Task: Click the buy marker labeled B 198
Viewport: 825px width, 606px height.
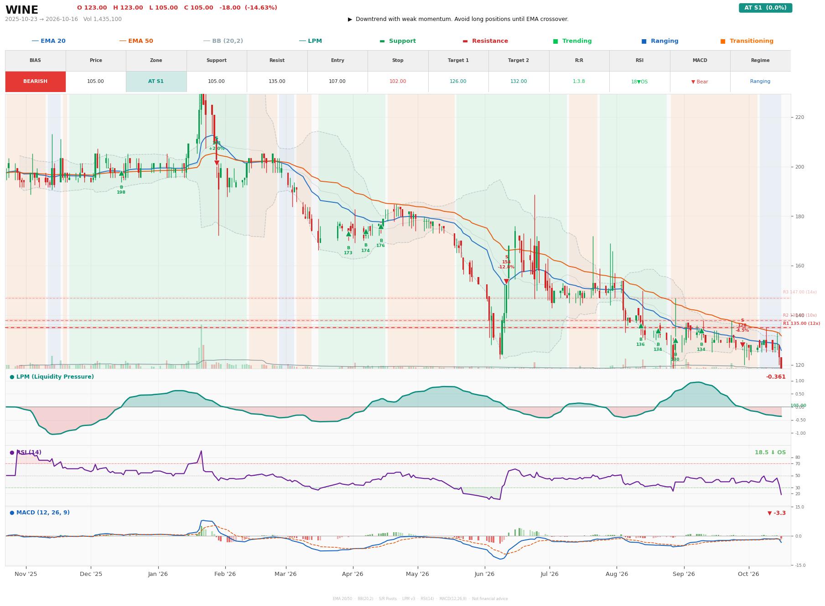Action: [x=121, y=173]
